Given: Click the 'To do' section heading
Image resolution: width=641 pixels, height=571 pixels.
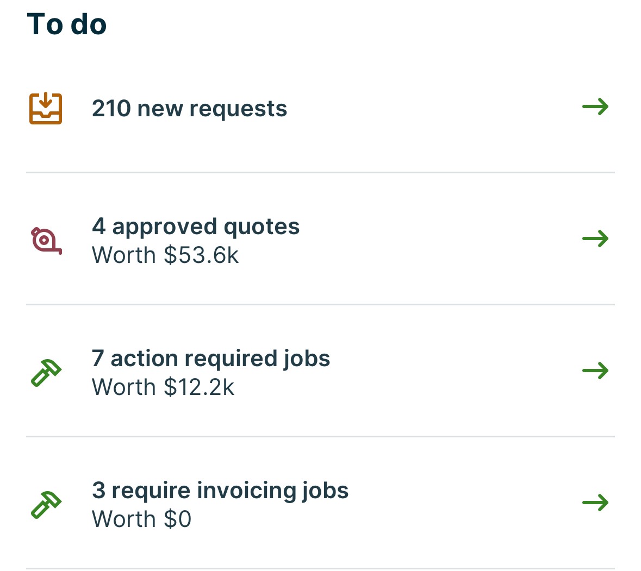Looking at the screenshot, I should (x=67, y=24).
